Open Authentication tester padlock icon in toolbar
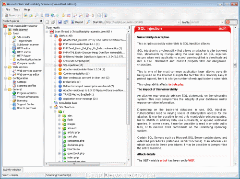 [x=63, y=15]
